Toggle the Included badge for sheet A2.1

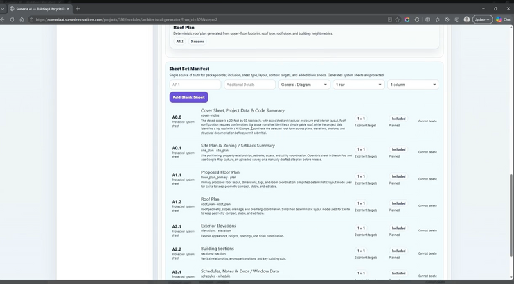point(398,228)
